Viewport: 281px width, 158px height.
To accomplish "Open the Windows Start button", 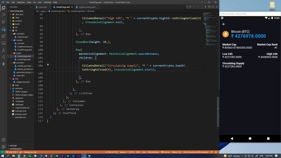I will [x=3, y=156].
